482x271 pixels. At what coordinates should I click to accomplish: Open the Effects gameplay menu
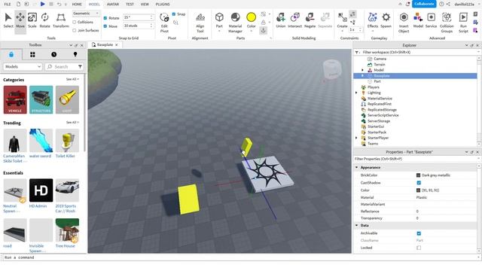pos(373,20)
